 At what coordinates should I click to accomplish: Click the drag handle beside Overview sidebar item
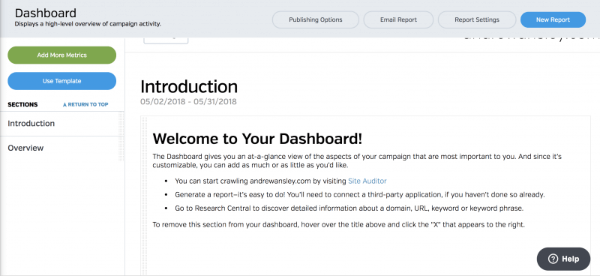121,148
